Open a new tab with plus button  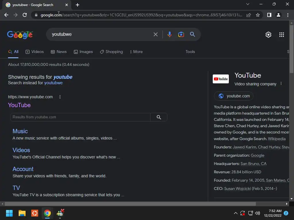[x=78, y=5]
